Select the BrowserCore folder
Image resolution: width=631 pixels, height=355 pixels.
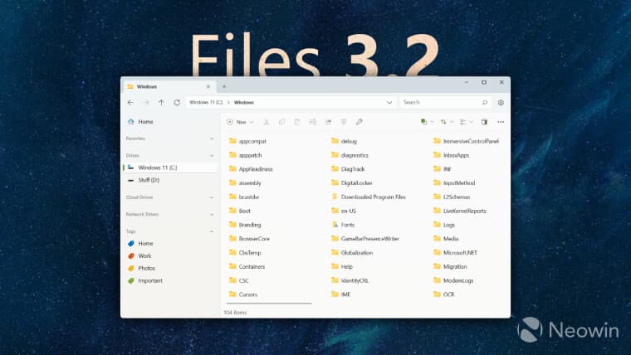(x=249, y=238)
